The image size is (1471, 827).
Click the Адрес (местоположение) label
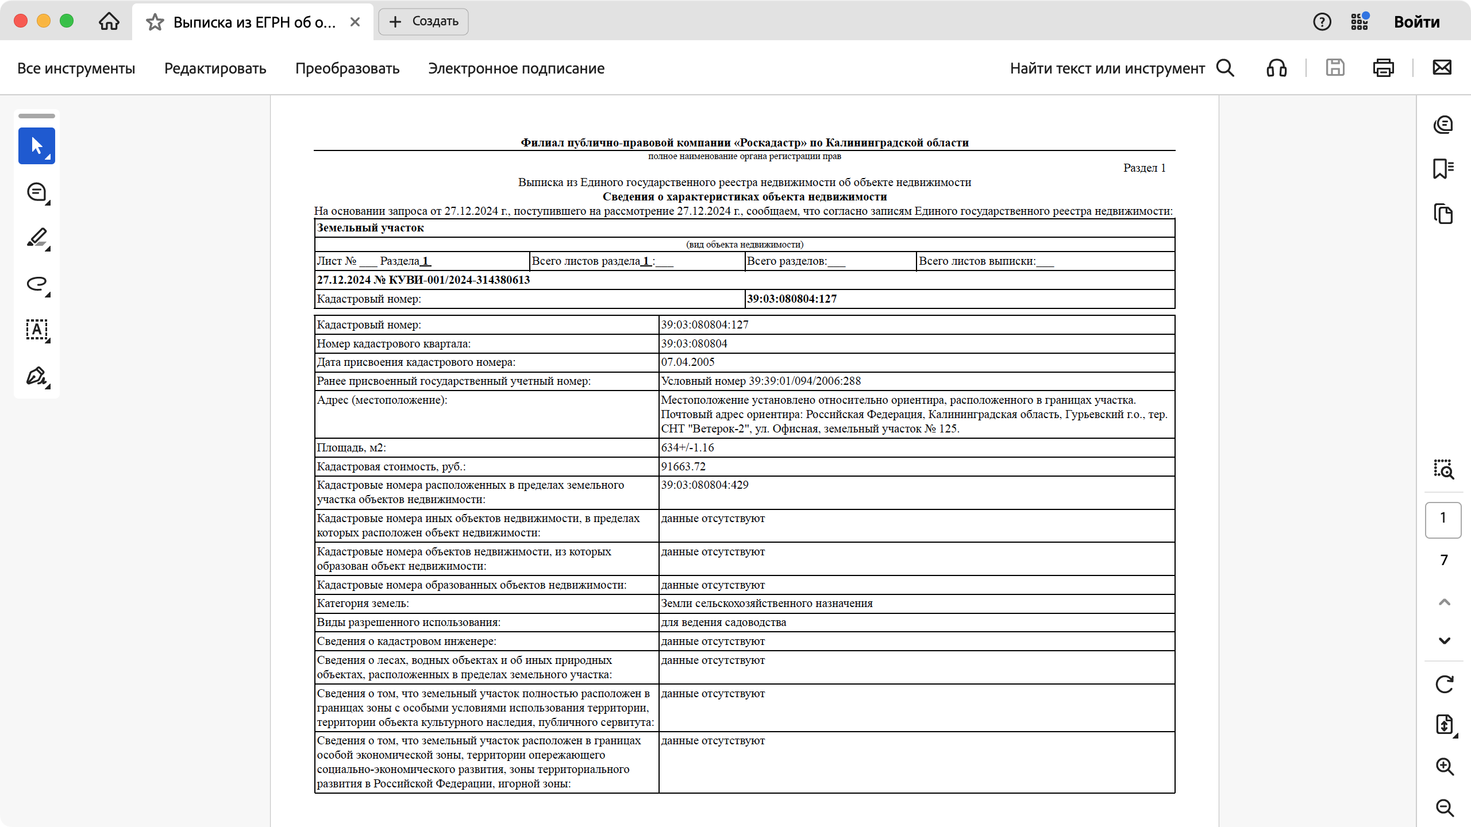coord(382,400)
